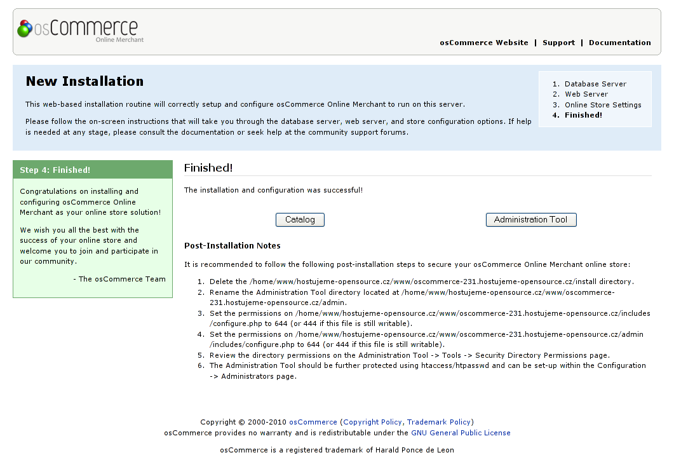Click the osCommerce logo
This screenshot has width=674, height=476.
click(81, 31)
